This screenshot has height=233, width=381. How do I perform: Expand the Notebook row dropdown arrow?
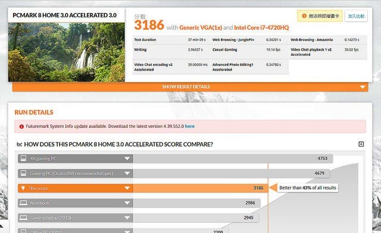pyautogui.click(x=127, y=203)
